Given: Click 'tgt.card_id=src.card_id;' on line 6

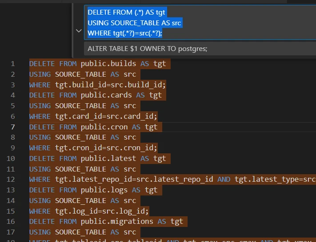Looking at the screenshot, I should pos(106,117).
